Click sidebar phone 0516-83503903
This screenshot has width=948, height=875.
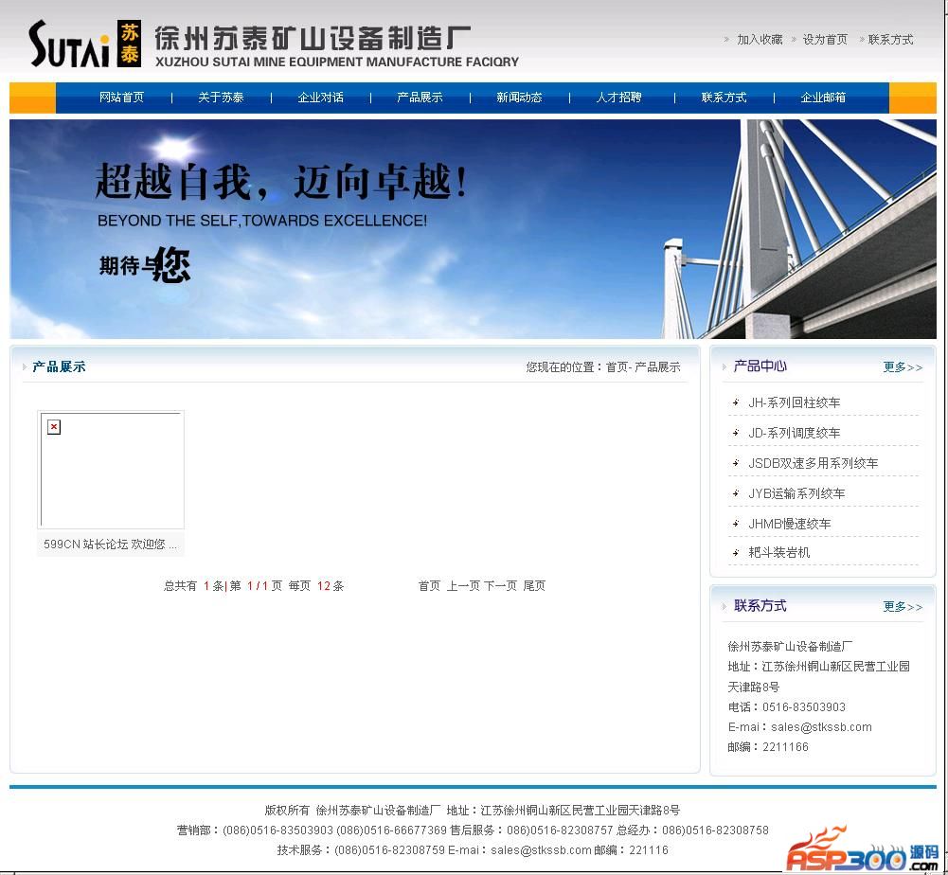click(x=803, y=706)
